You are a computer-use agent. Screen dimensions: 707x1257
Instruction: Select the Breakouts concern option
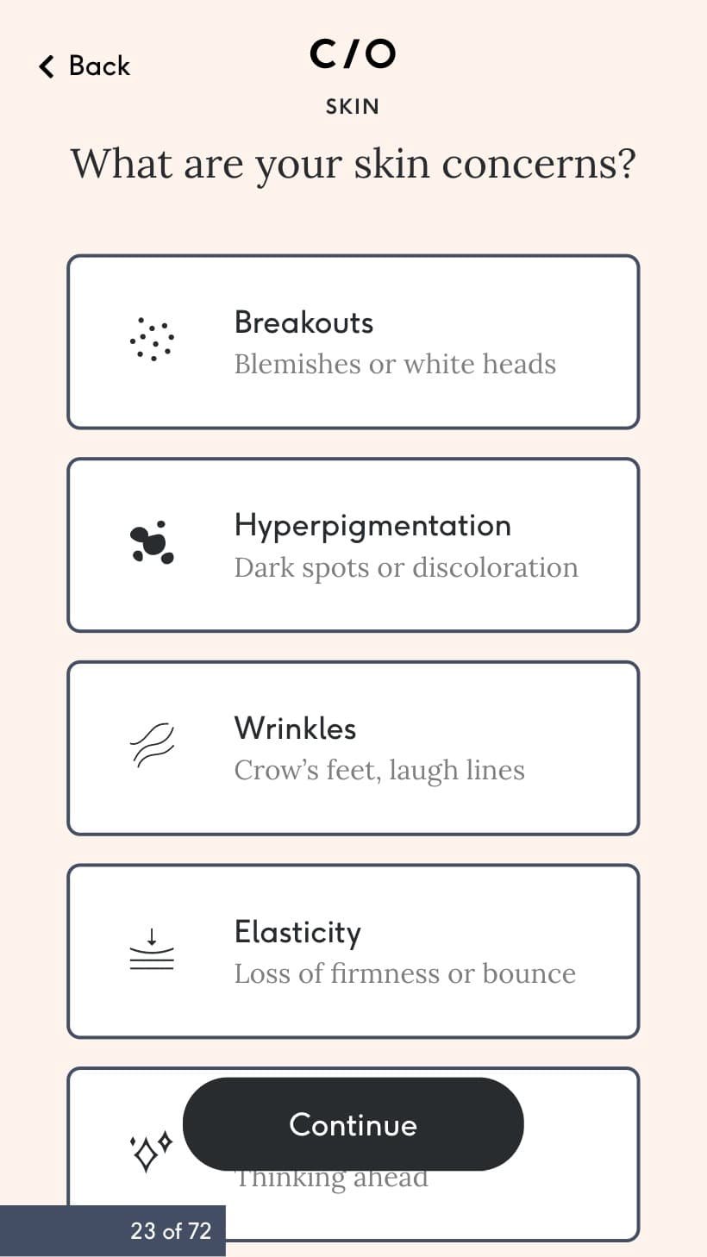[x=353, y=341]
